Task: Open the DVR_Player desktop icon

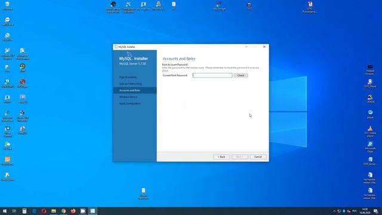Action: 370,83
